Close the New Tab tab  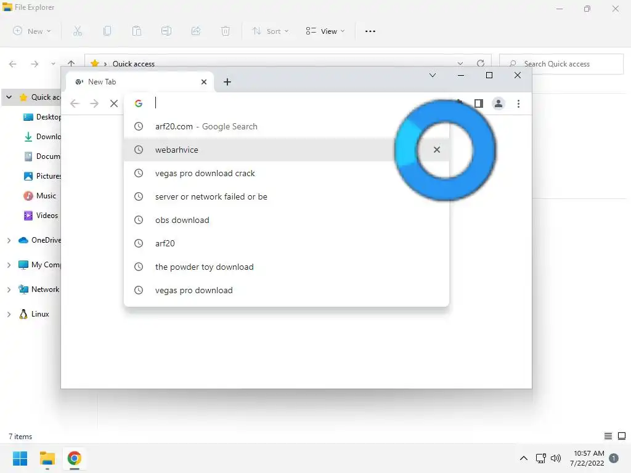coord(204,82)
